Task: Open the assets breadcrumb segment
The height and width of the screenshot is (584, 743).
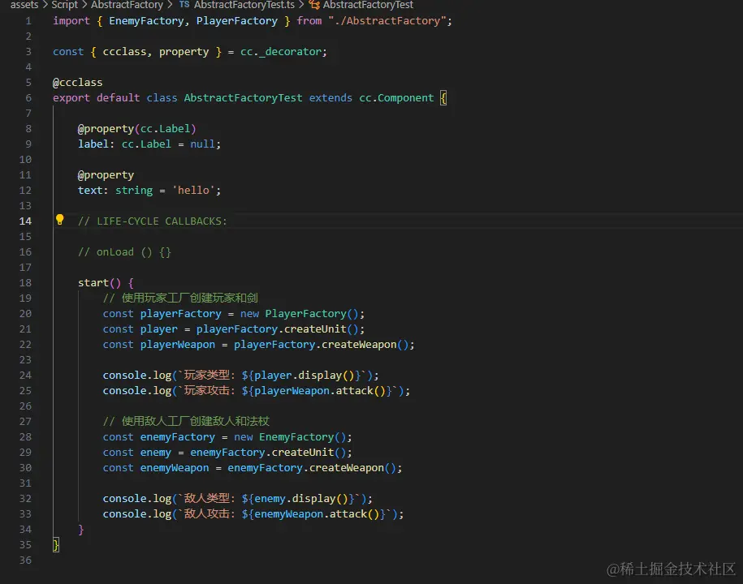Action: pyautogui.click(x=24, y=5)
